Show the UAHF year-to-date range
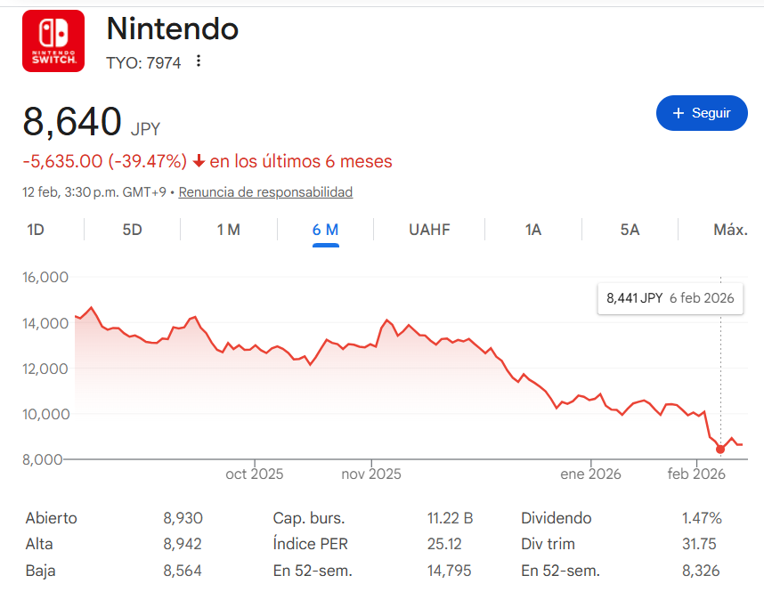764x616 pixels. (429, 230)
